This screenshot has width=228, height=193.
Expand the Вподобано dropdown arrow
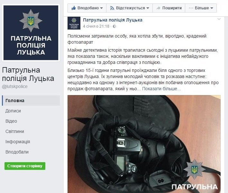102,8
